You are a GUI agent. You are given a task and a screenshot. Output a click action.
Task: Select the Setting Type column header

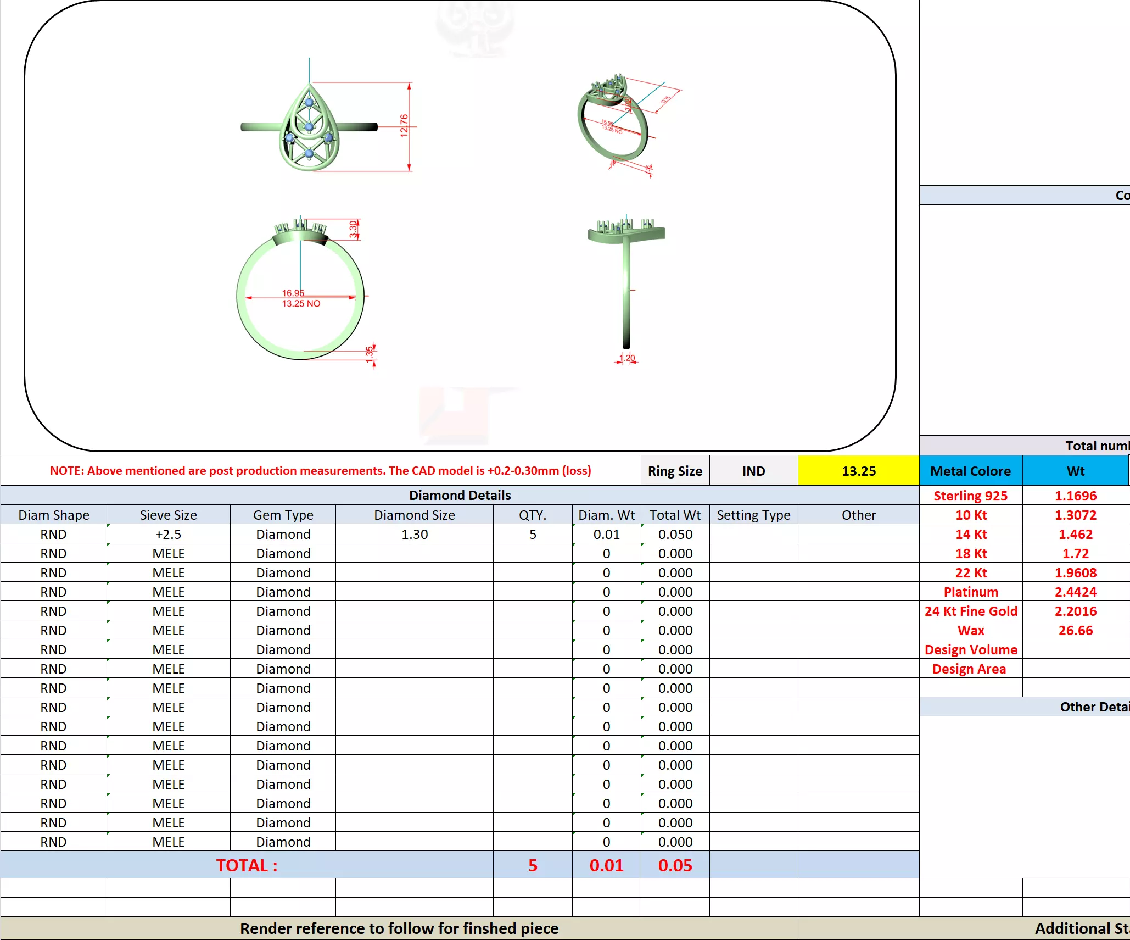click(753, 515)
